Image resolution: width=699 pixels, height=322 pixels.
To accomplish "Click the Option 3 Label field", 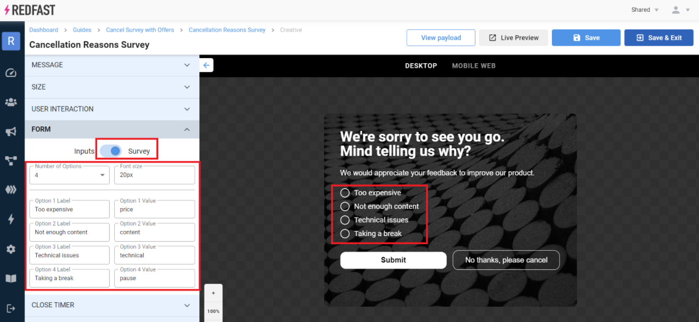I will [x=70, y=255].
